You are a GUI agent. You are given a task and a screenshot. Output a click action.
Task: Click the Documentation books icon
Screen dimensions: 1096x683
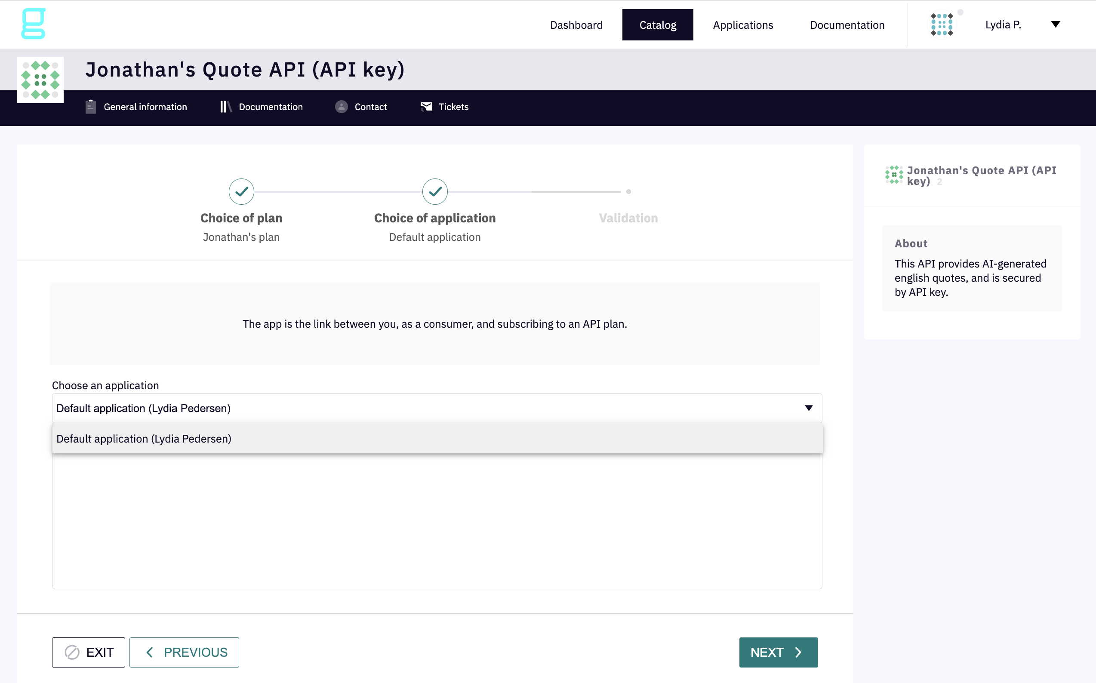click(225, 107)
